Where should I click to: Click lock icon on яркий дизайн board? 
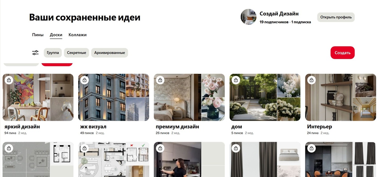[9, 80]
